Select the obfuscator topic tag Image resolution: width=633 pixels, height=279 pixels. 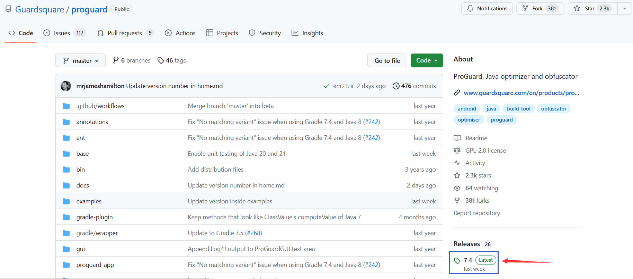point(554,109)
